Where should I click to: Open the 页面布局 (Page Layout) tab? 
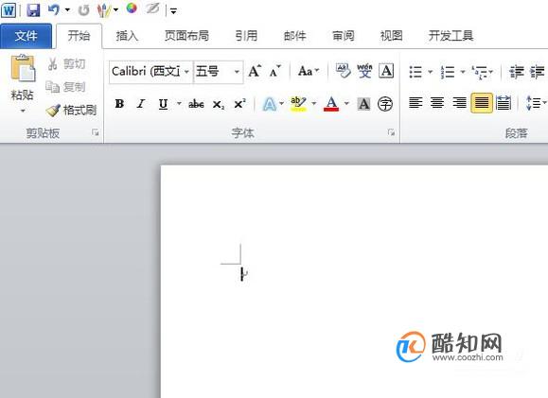pyautogui.click(x=186, y=36)
